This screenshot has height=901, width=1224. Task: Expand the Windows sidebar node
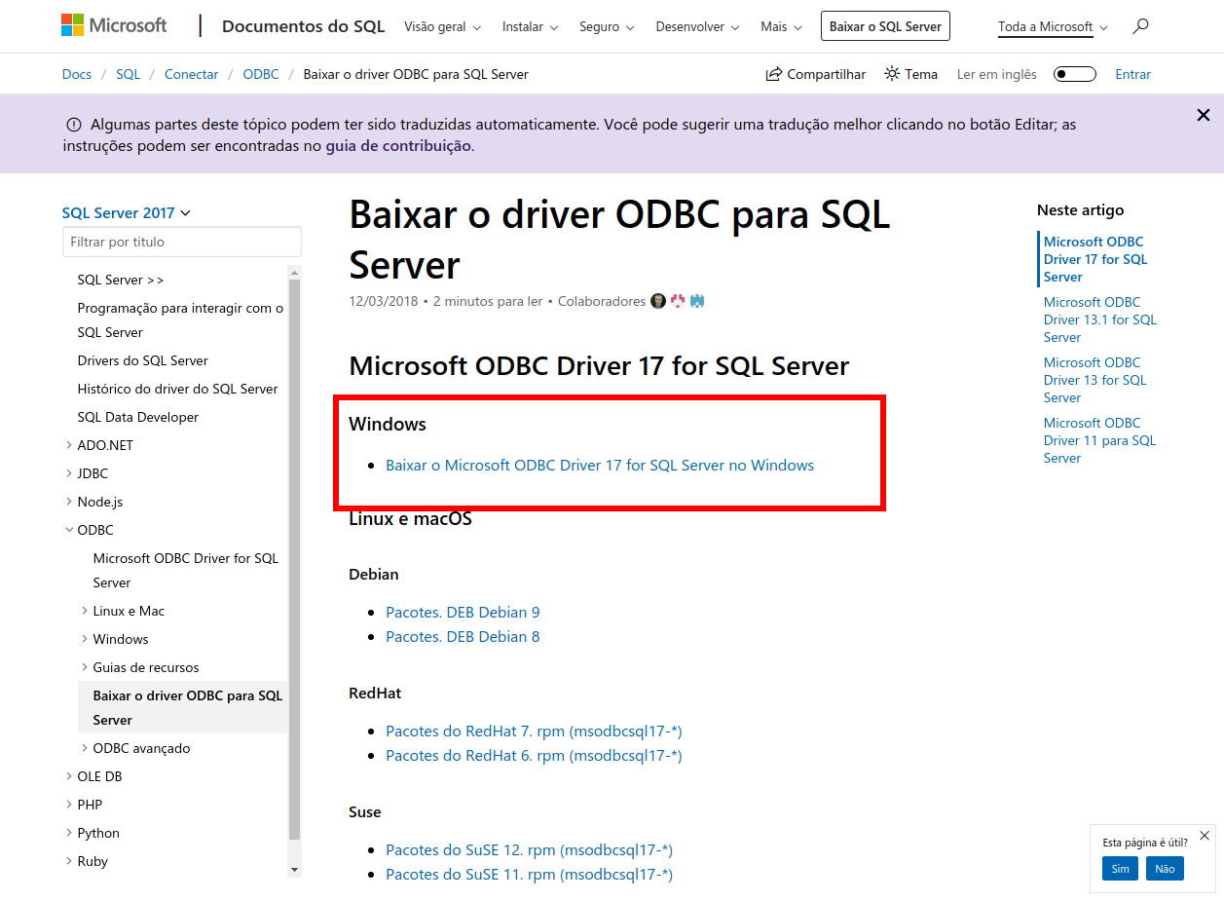coord(85,639)
